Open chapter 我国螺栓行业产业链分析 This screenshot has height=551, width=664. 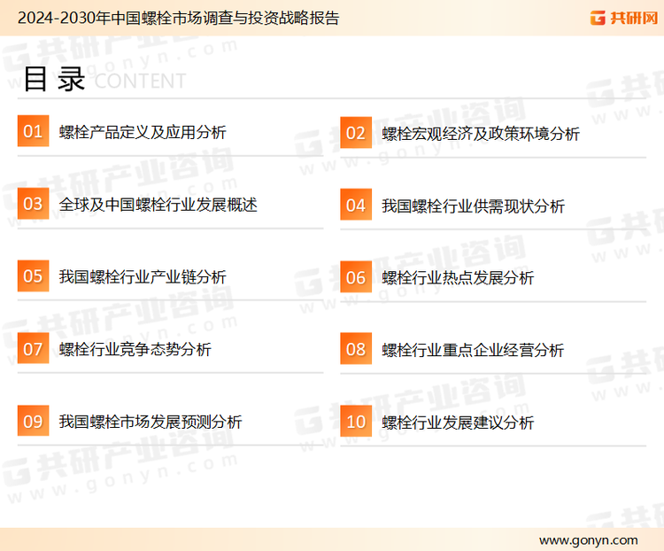(143, 276)
